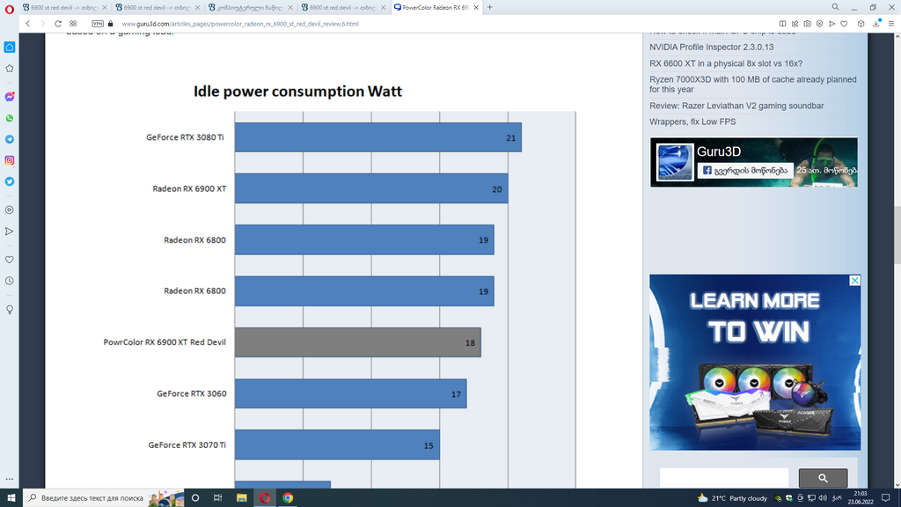
Task: Open weather widget 21°C Partly cloudy
Action: [x=733, y=498]
